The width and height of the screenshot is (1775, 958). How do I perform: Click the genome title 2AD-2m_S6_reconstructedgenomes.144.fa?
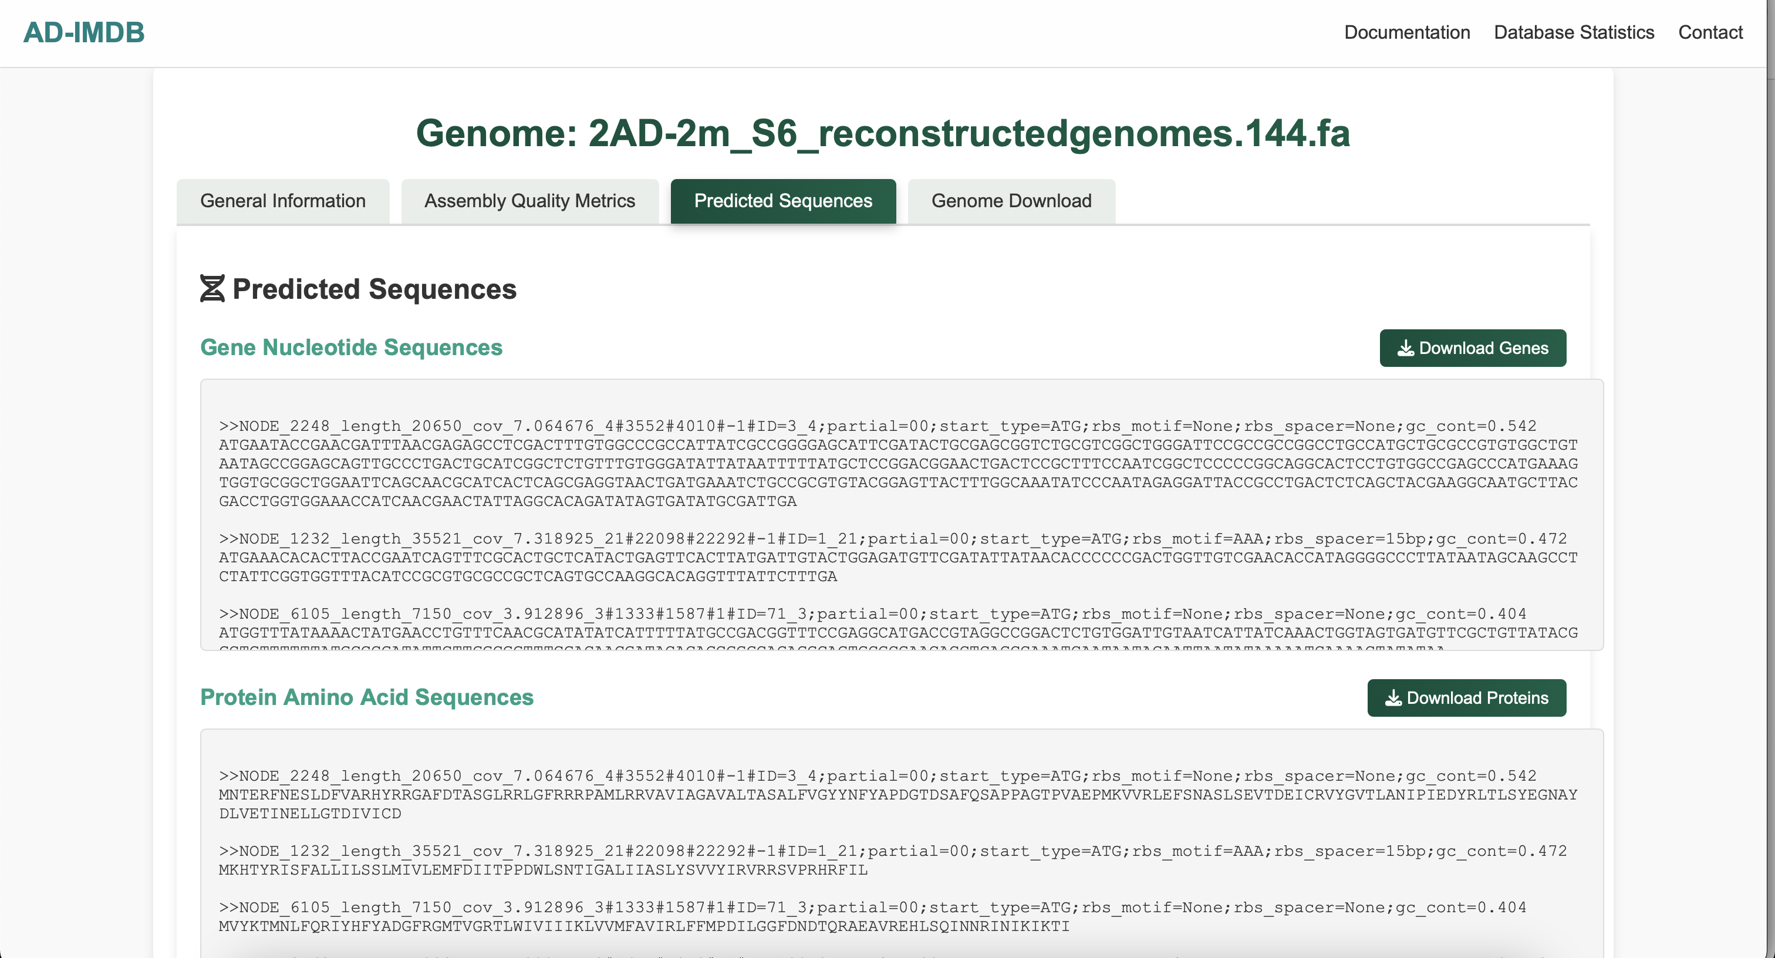[884, 134]
